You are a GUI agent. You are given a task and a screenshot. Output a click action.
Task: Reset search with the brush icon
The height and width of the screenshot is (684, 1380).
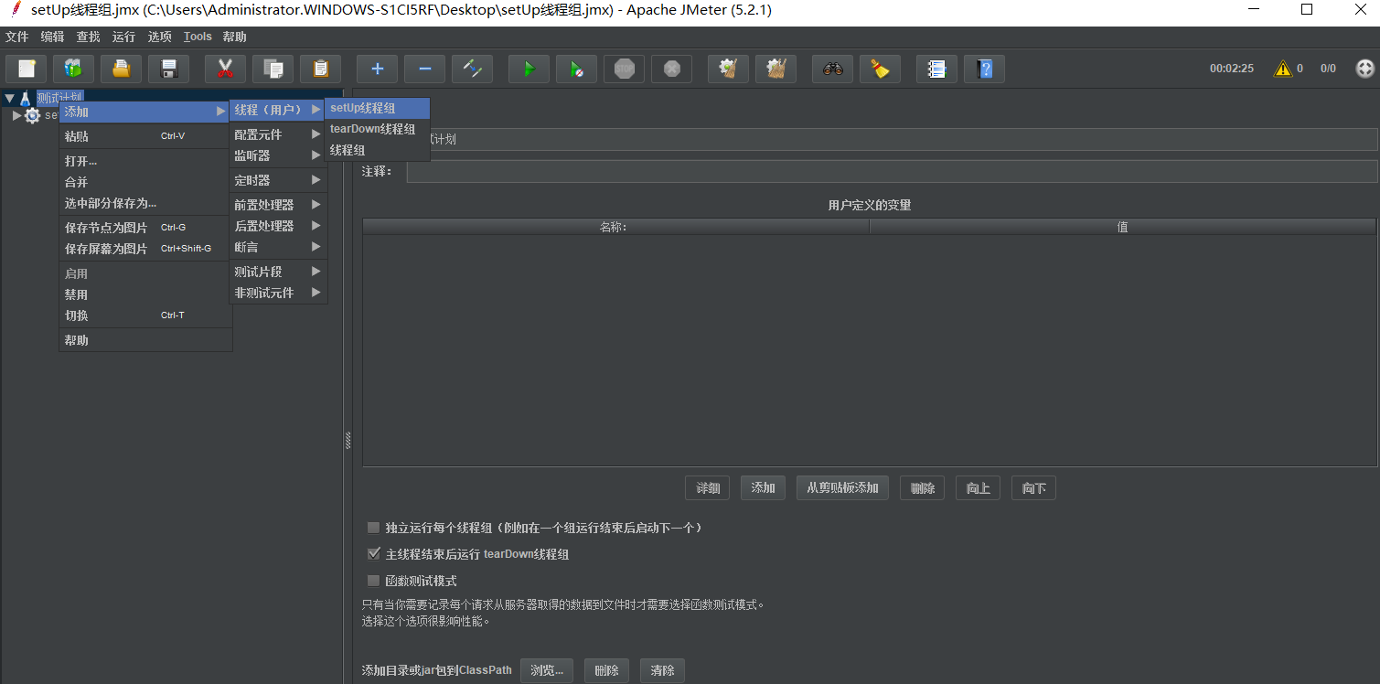click(x=880, y=69)
